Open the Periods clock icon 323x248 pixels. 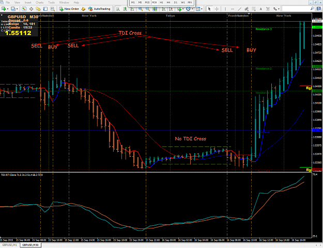click(188, 9)
